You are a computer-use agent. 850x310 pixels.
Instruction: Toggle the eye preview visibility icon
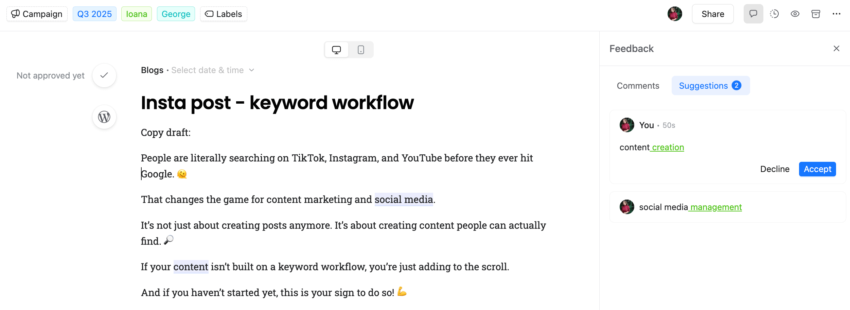pyautogui.click(x=795, y=14)
